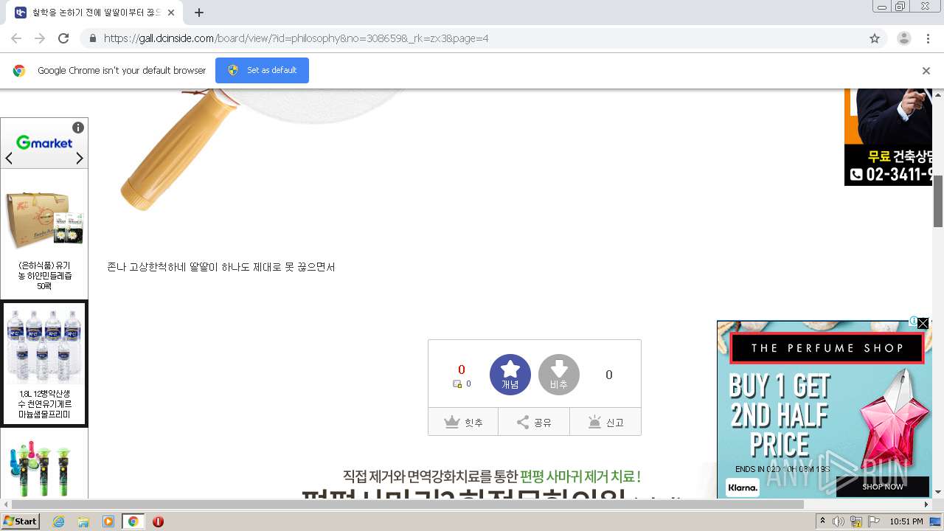Show previous Gmarket ad item
Viewport: 944px width, 531px height.
point(9,158)
